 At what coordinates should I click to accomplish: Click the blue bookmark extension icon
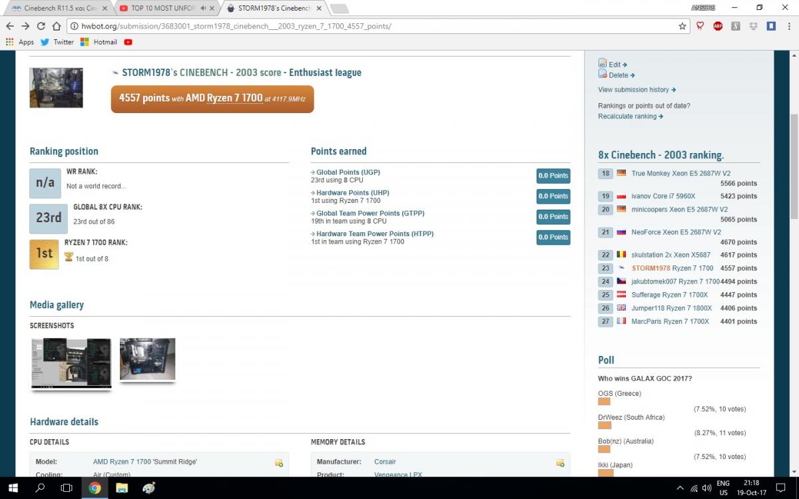point(771,26)
